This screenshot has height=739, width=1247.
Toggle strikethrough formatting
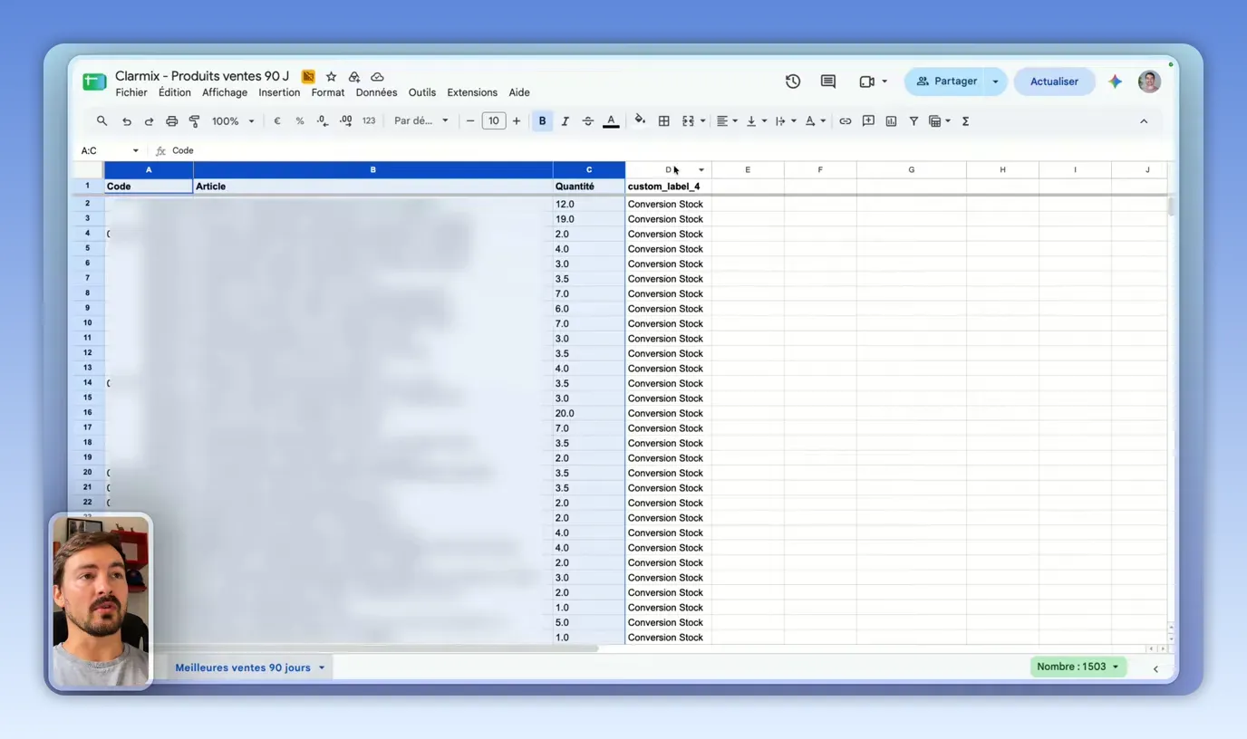[588, 121]
